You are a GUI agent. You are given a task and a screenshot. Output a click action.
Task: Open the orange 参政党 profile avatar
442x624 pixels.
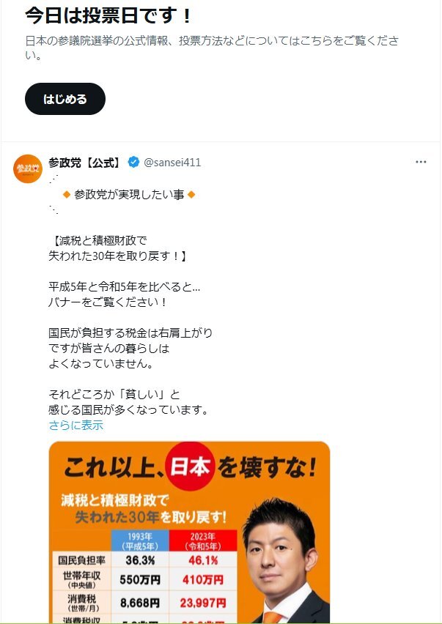click(27, 168)
